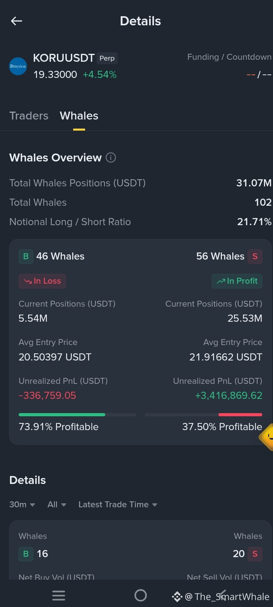
Task: Tap the green B badge beside 46 Whales
Action: point(26,256)
